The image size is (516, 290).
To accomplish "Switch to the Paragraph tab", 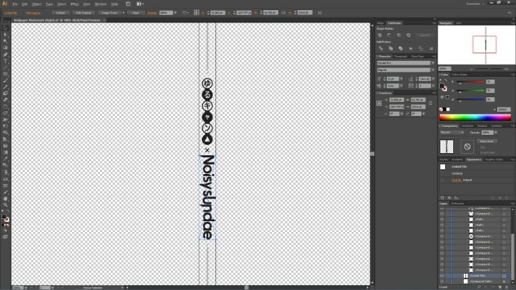I will point(401,57).
